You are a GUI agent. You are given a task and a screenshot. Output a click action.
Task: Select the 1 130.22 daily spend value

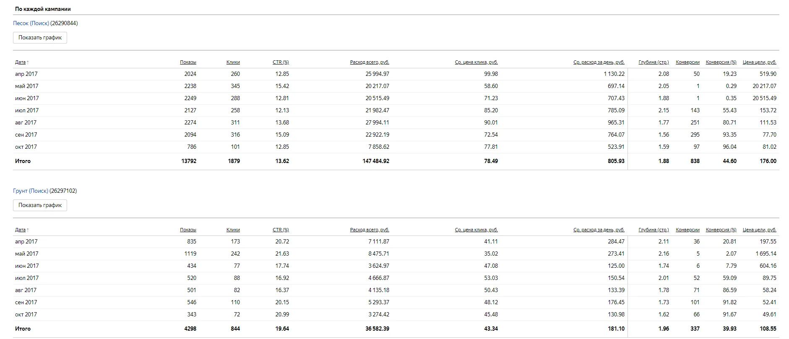coord(614,74)
